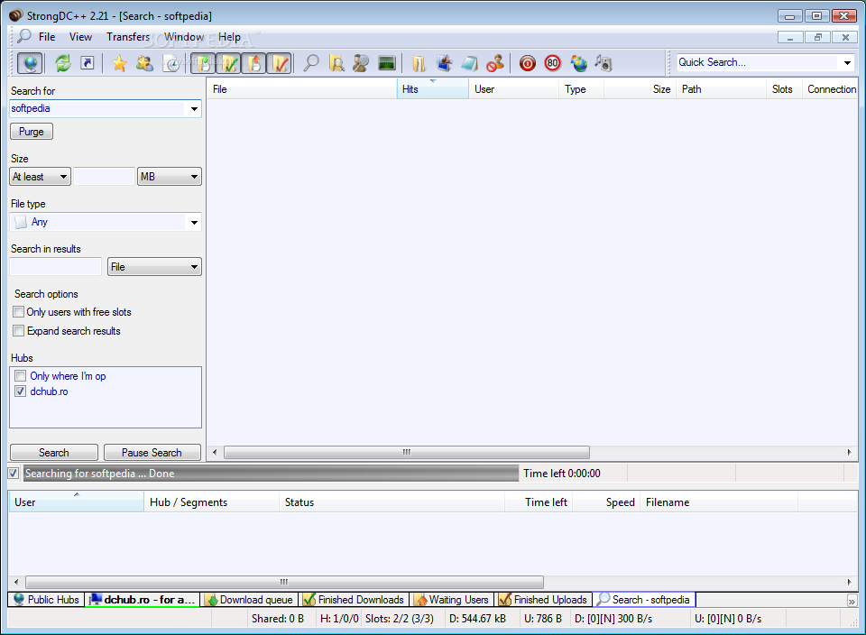866x635 pixels.
Task: Check Only where I'm op
Action: click(21, 376)
